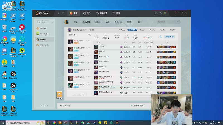This screenshot has height=125, width=223.
Task: Click the hero search magnifier icon
Action: coord(178,22)
